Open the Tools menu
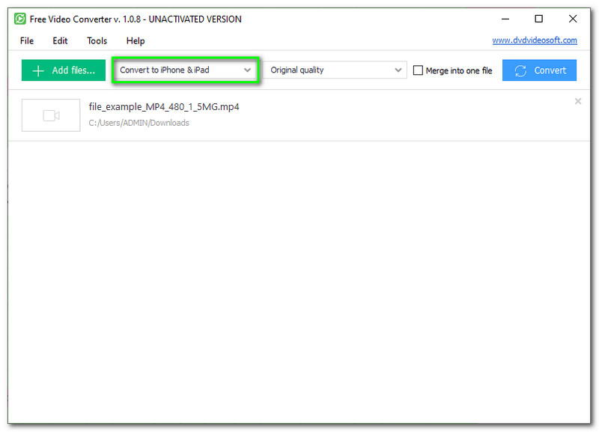The image size is (599, 432). pos(97,41)
